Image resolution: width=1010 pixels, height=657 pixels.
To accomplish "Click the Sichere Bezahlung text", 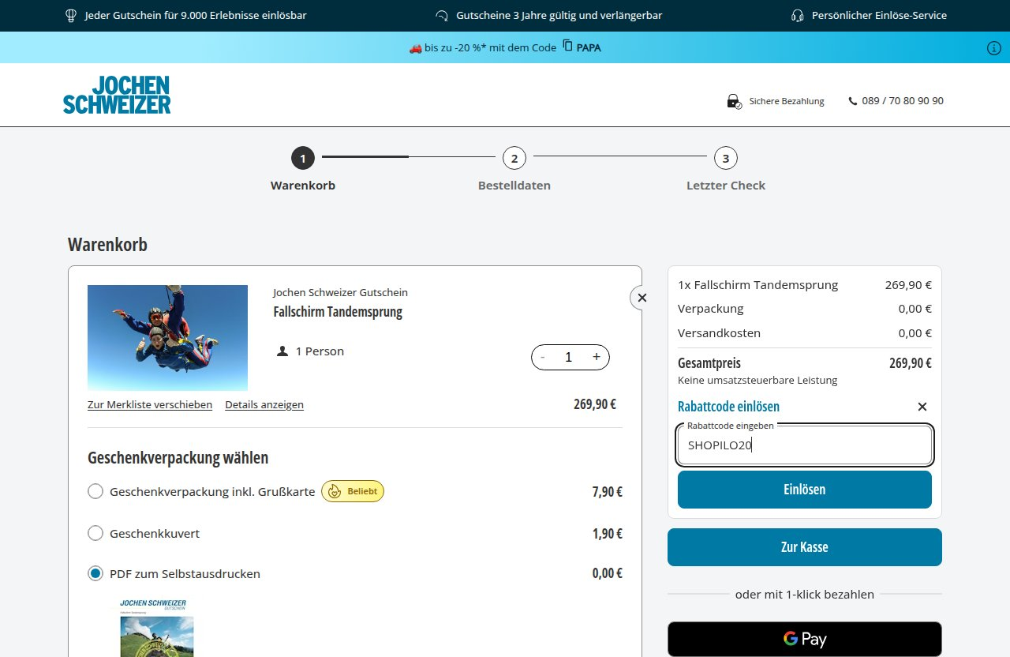I will [787, 101].
